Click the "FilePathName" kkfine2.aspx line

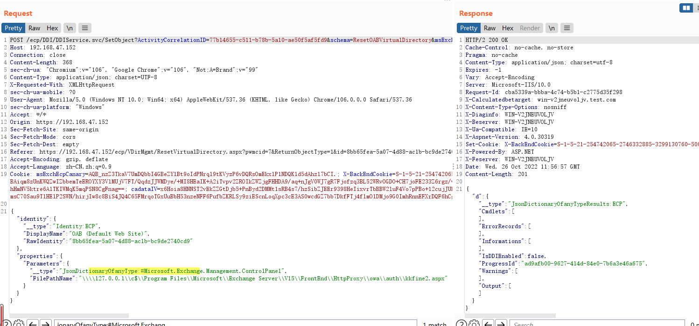(238, 278)
